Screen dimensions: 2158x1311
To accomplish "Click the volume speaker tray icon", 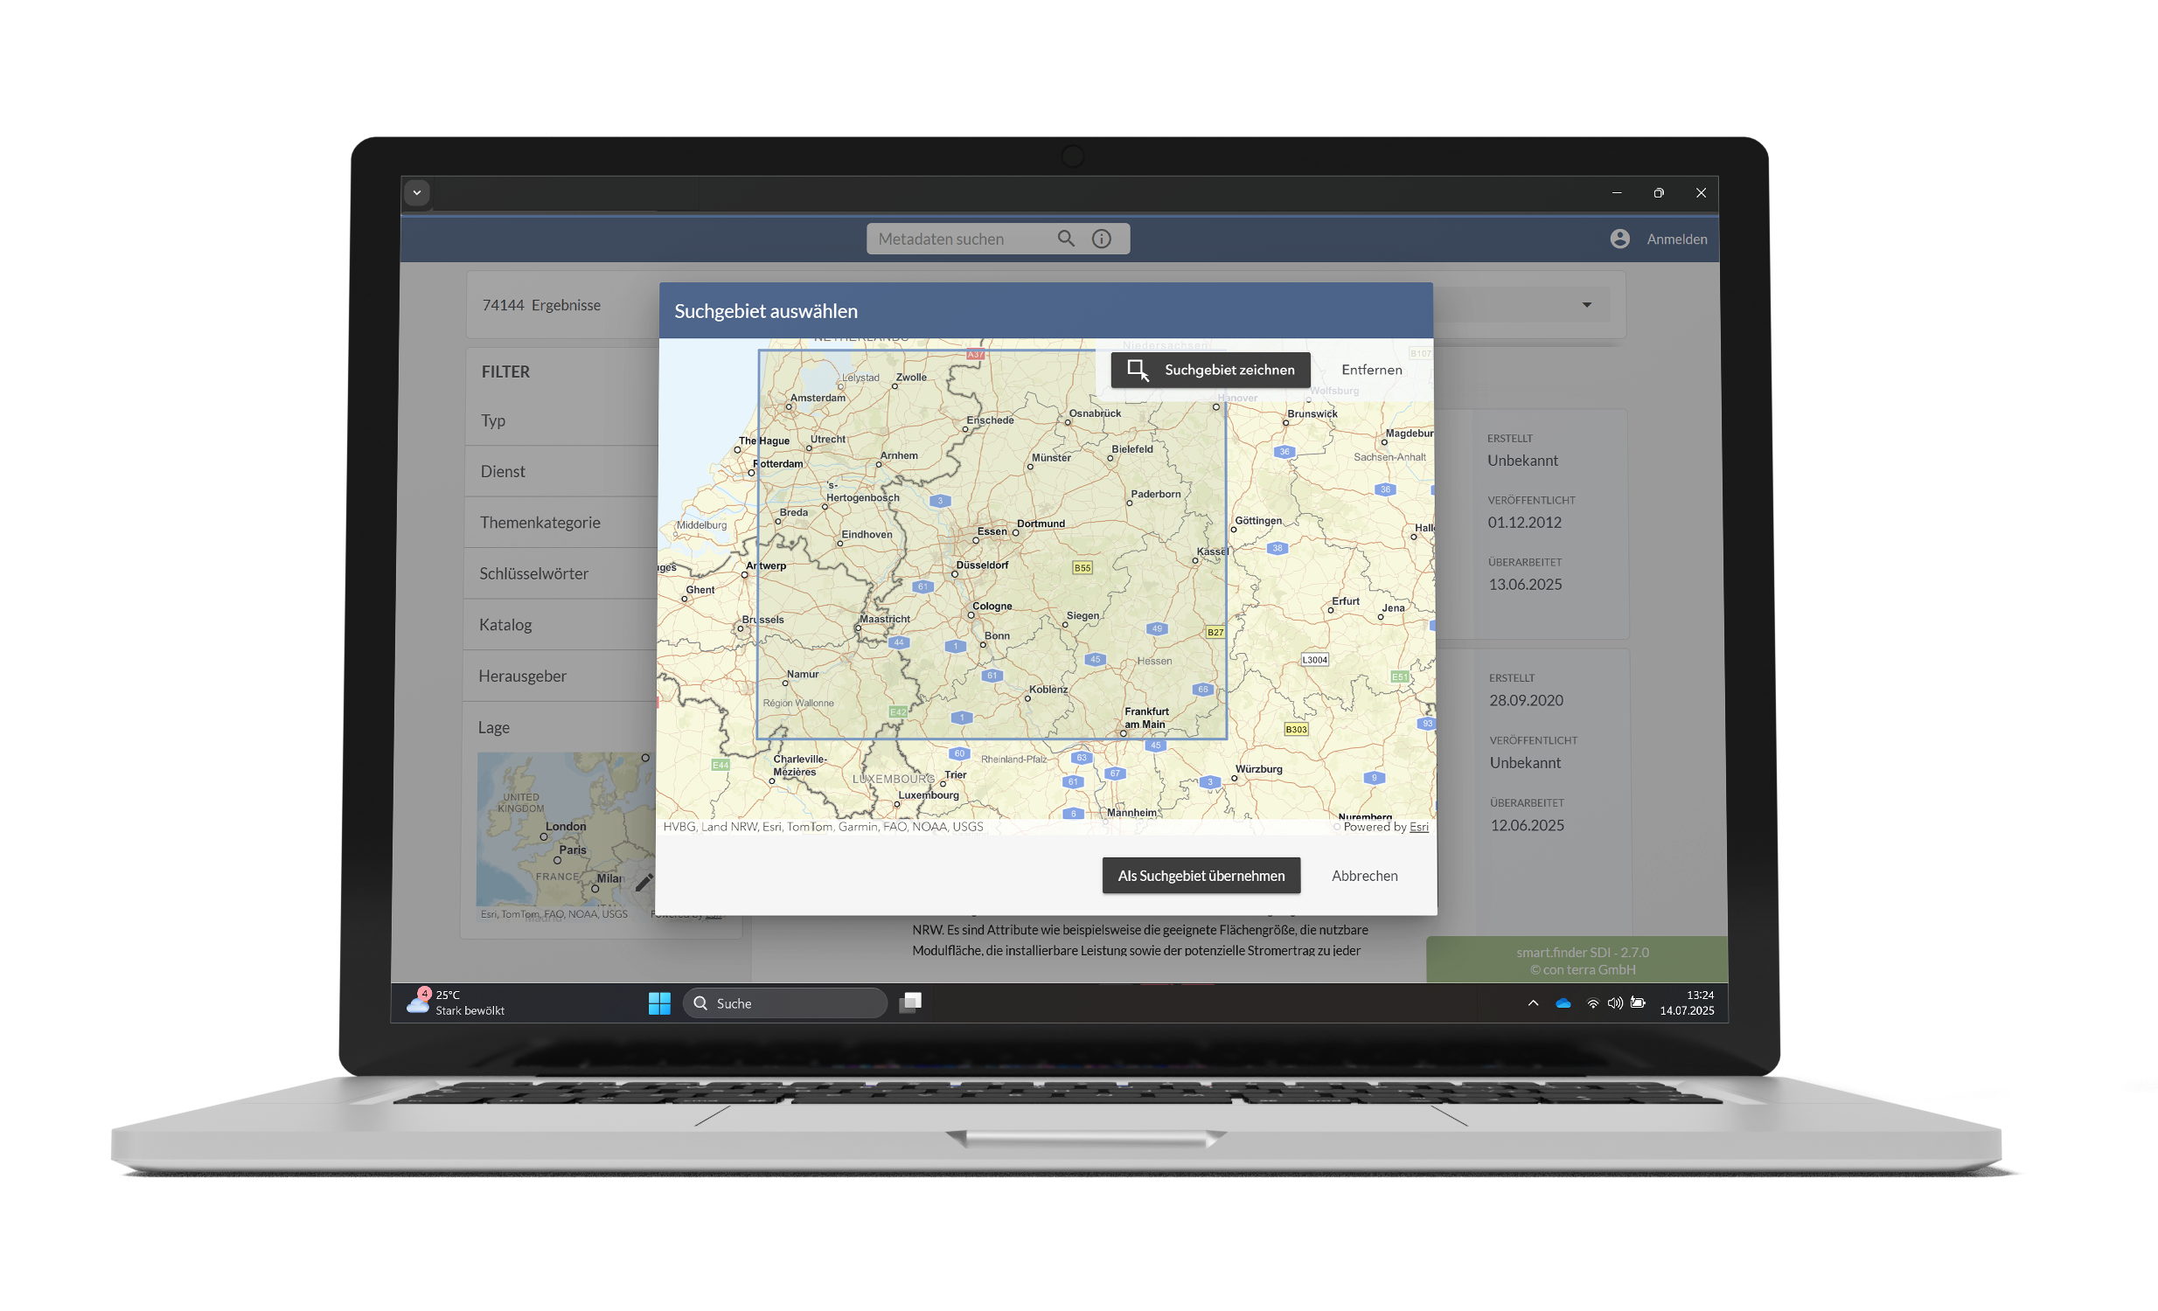I will pyautogui.click(x=1614, y=1003).
